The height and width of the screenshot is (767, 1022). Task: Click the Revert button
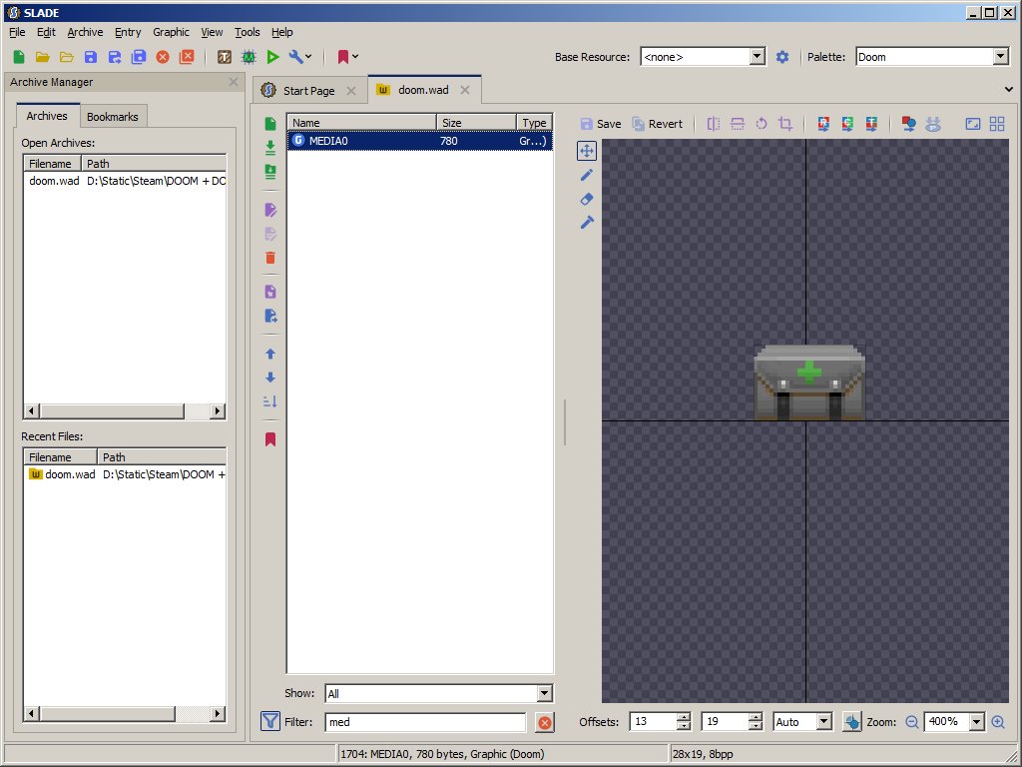[x=657, y=124]
